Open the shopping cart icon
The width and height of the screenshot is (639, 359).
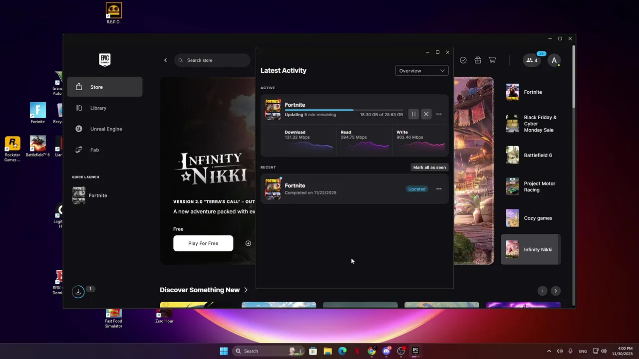pos(492,60)
